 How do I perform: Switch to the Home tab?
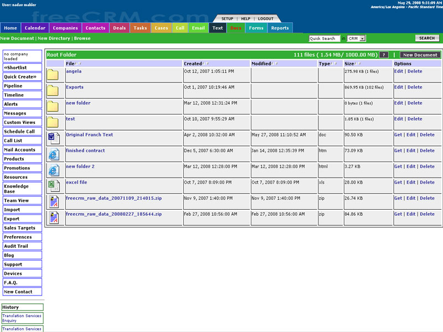(11, 28)
